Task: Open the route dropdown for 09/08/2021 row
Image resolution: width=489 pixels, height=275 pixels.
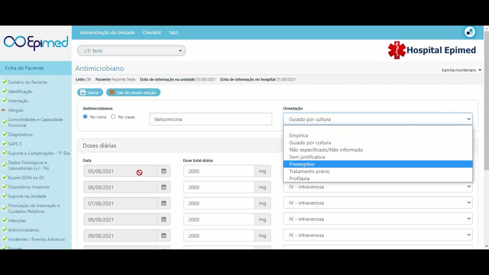Action: pos(377,235)
